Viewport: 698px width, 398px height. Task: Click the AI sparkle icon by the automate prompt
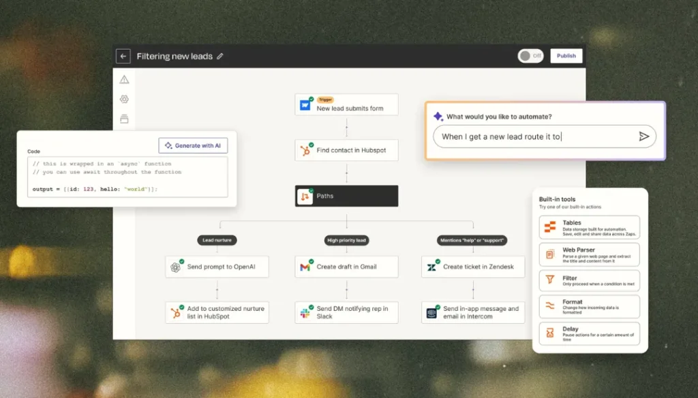438,116
